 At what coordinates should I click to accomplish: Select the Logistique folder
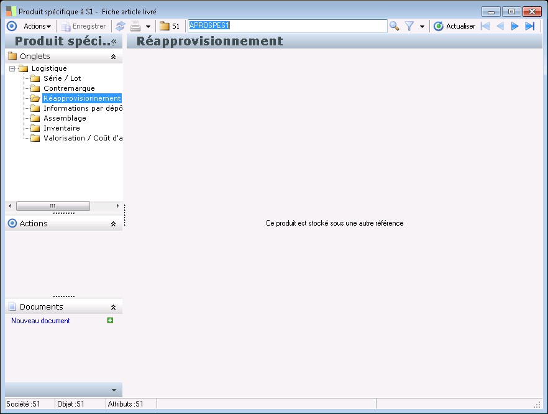(x=49, y=68)
